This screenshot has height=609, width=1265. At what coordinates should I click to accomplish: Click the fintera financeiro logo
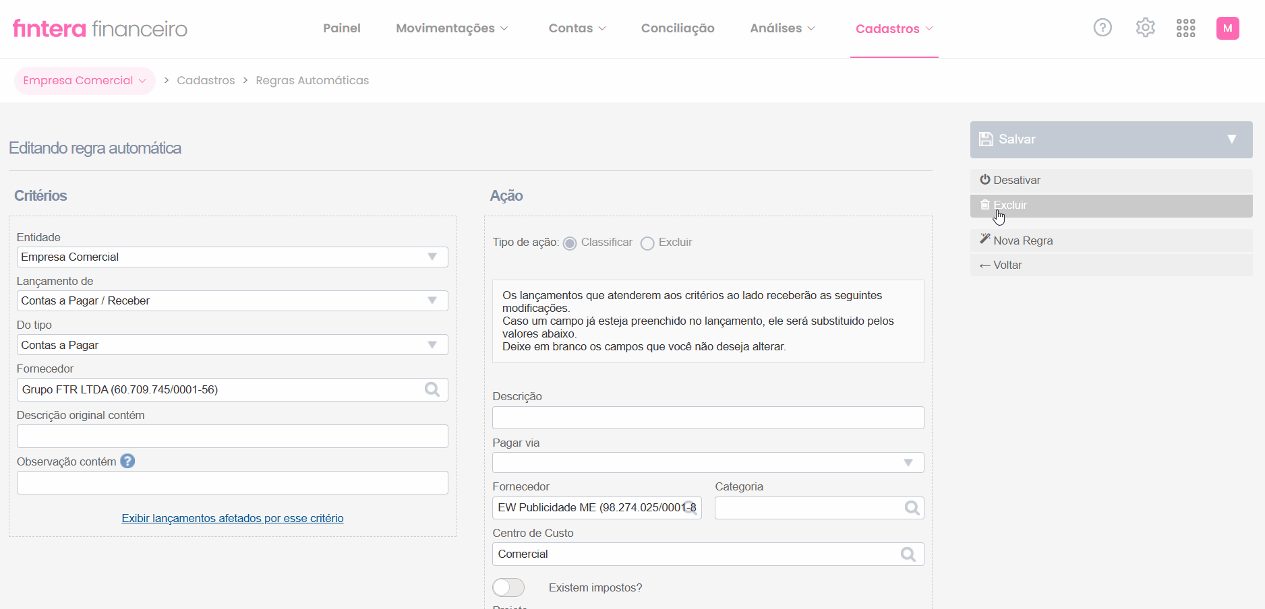100,28
